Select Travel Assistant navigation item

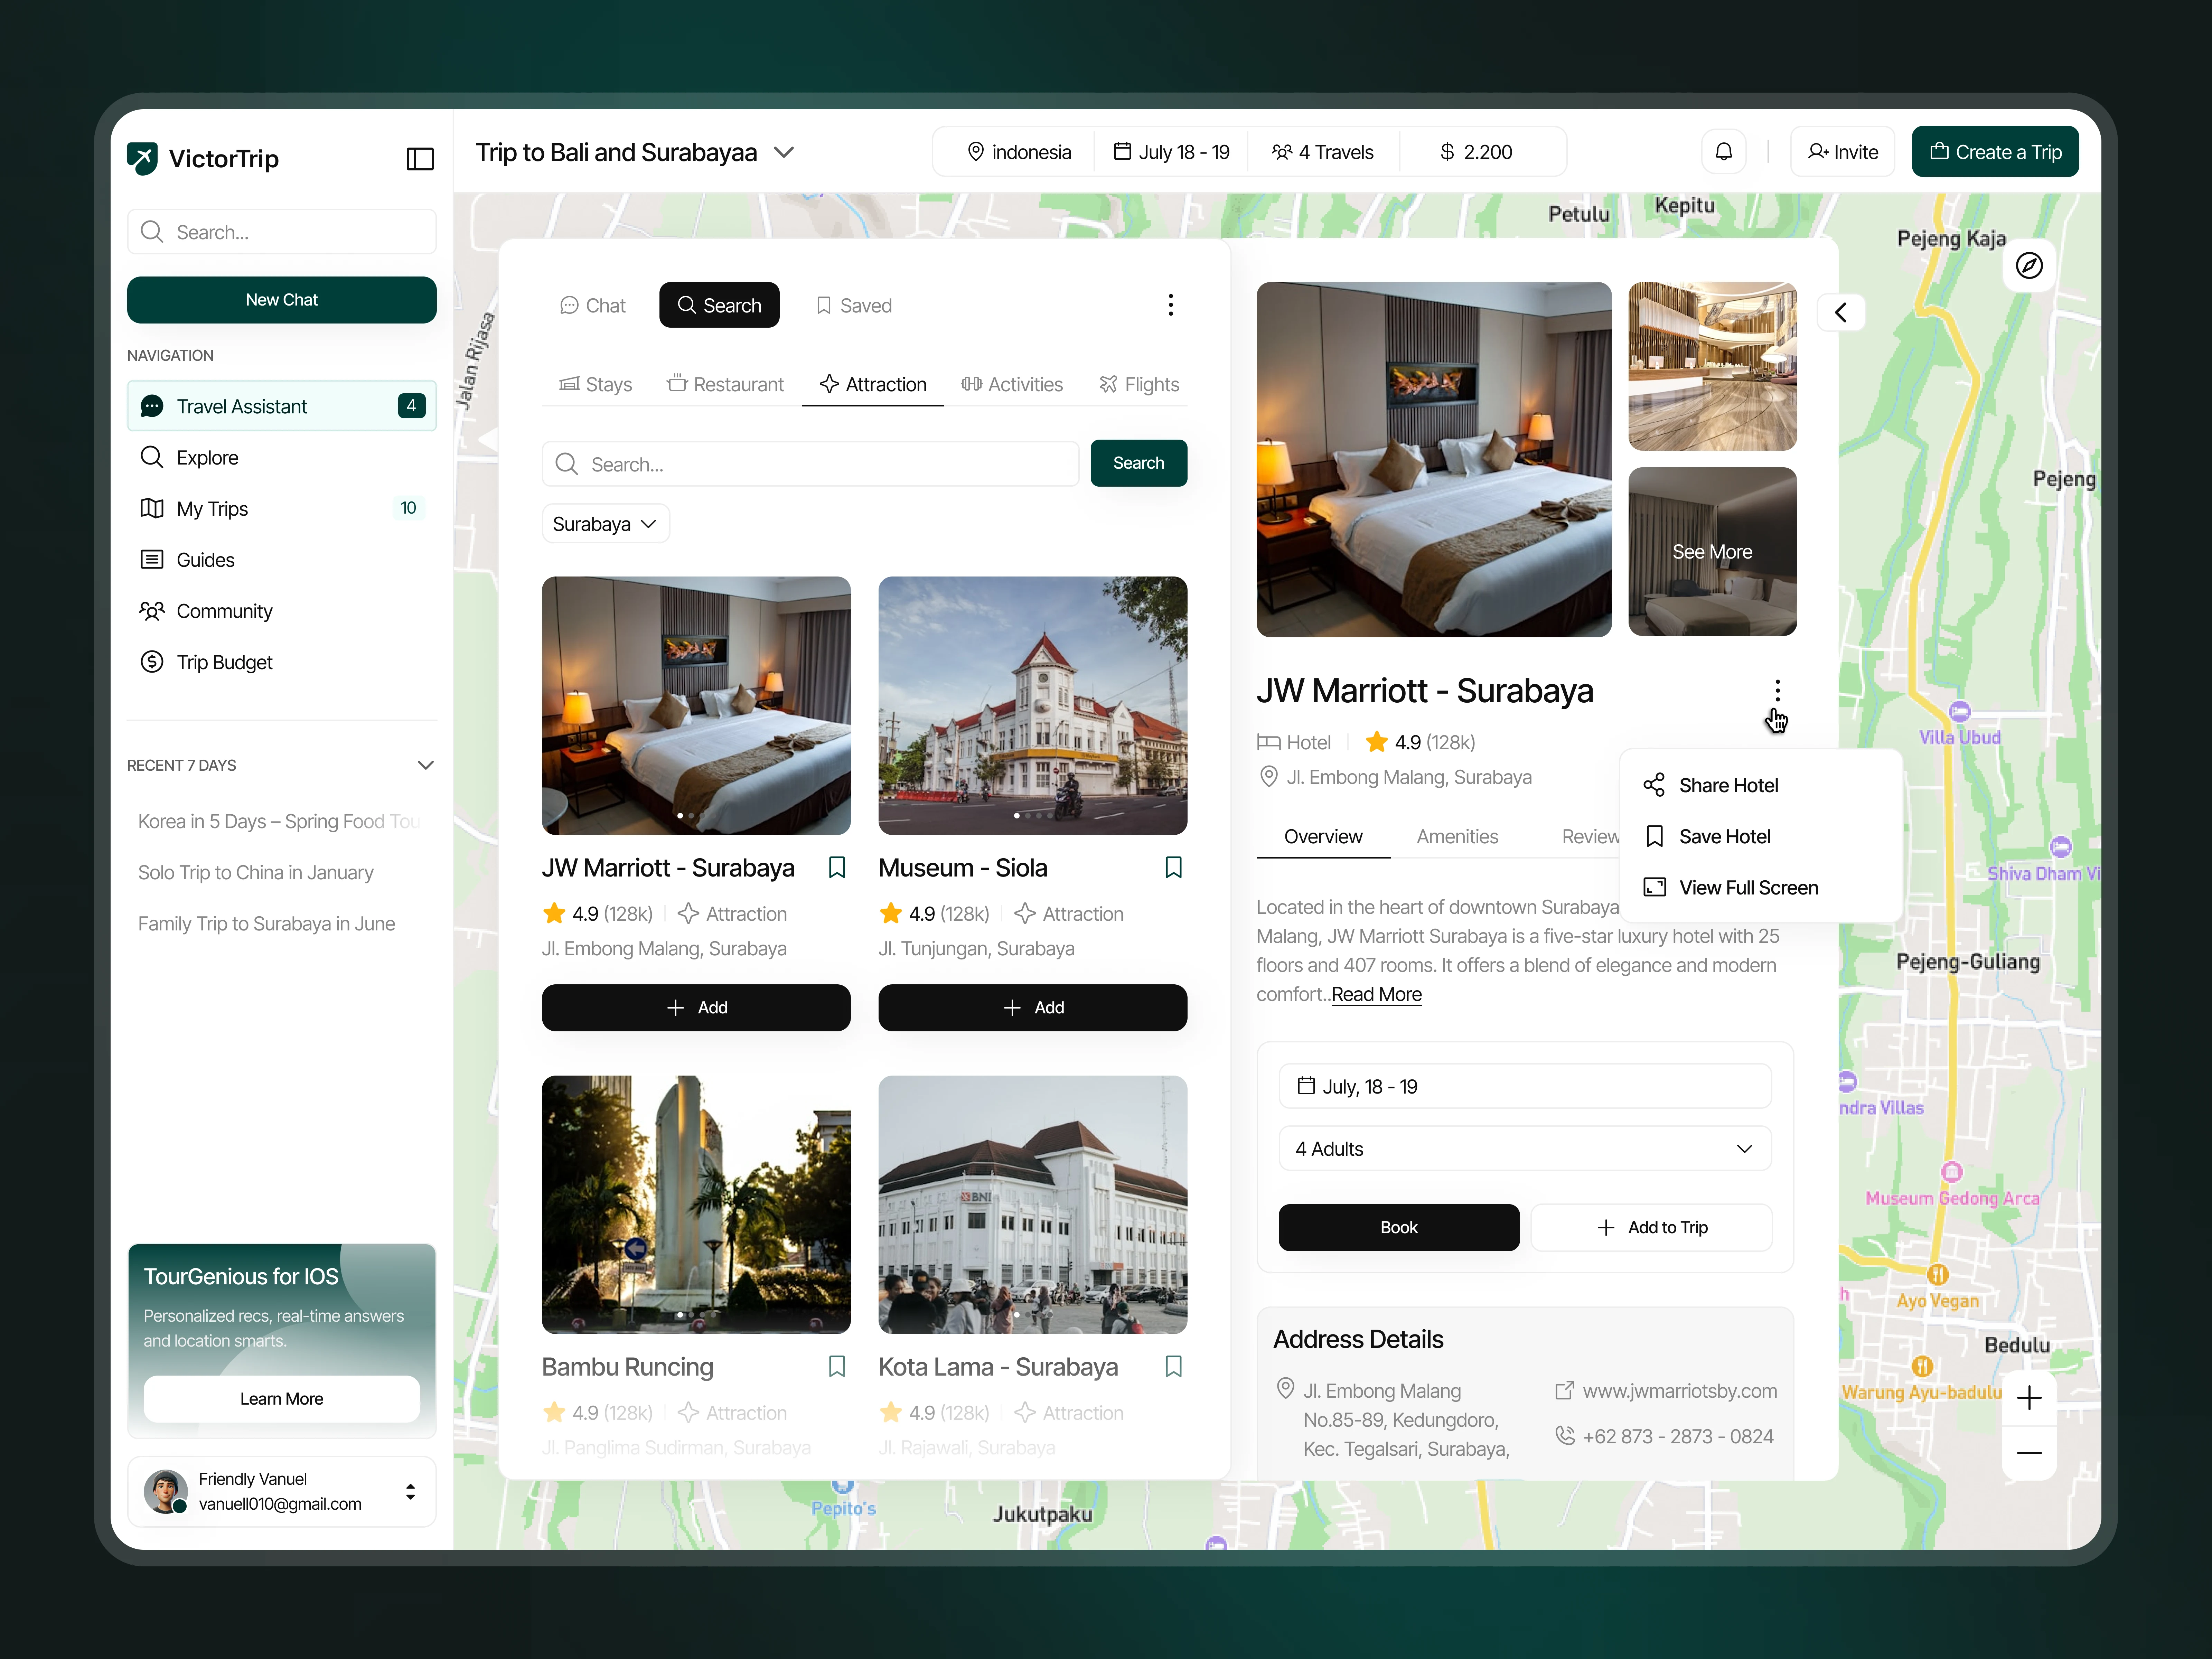282,406
